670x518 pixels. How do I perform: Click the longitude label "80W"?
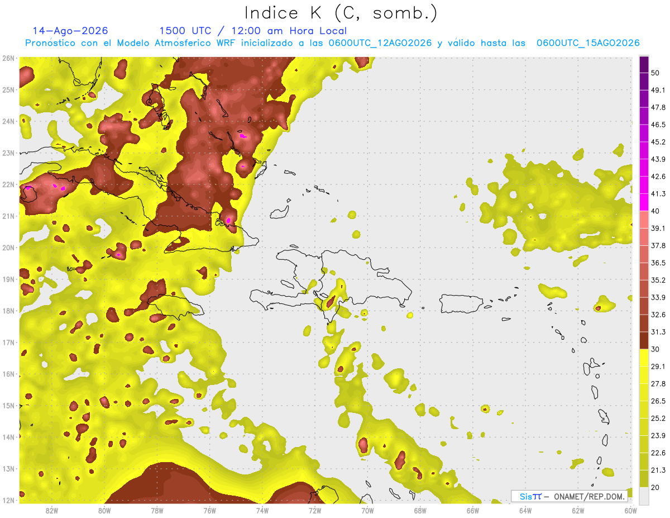pyautogui.click(x=104, y=510)
